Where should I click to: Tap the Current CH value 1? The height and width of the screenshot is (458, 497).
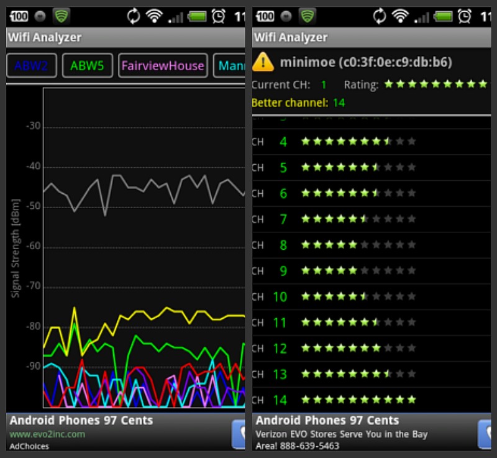(324, 85)
